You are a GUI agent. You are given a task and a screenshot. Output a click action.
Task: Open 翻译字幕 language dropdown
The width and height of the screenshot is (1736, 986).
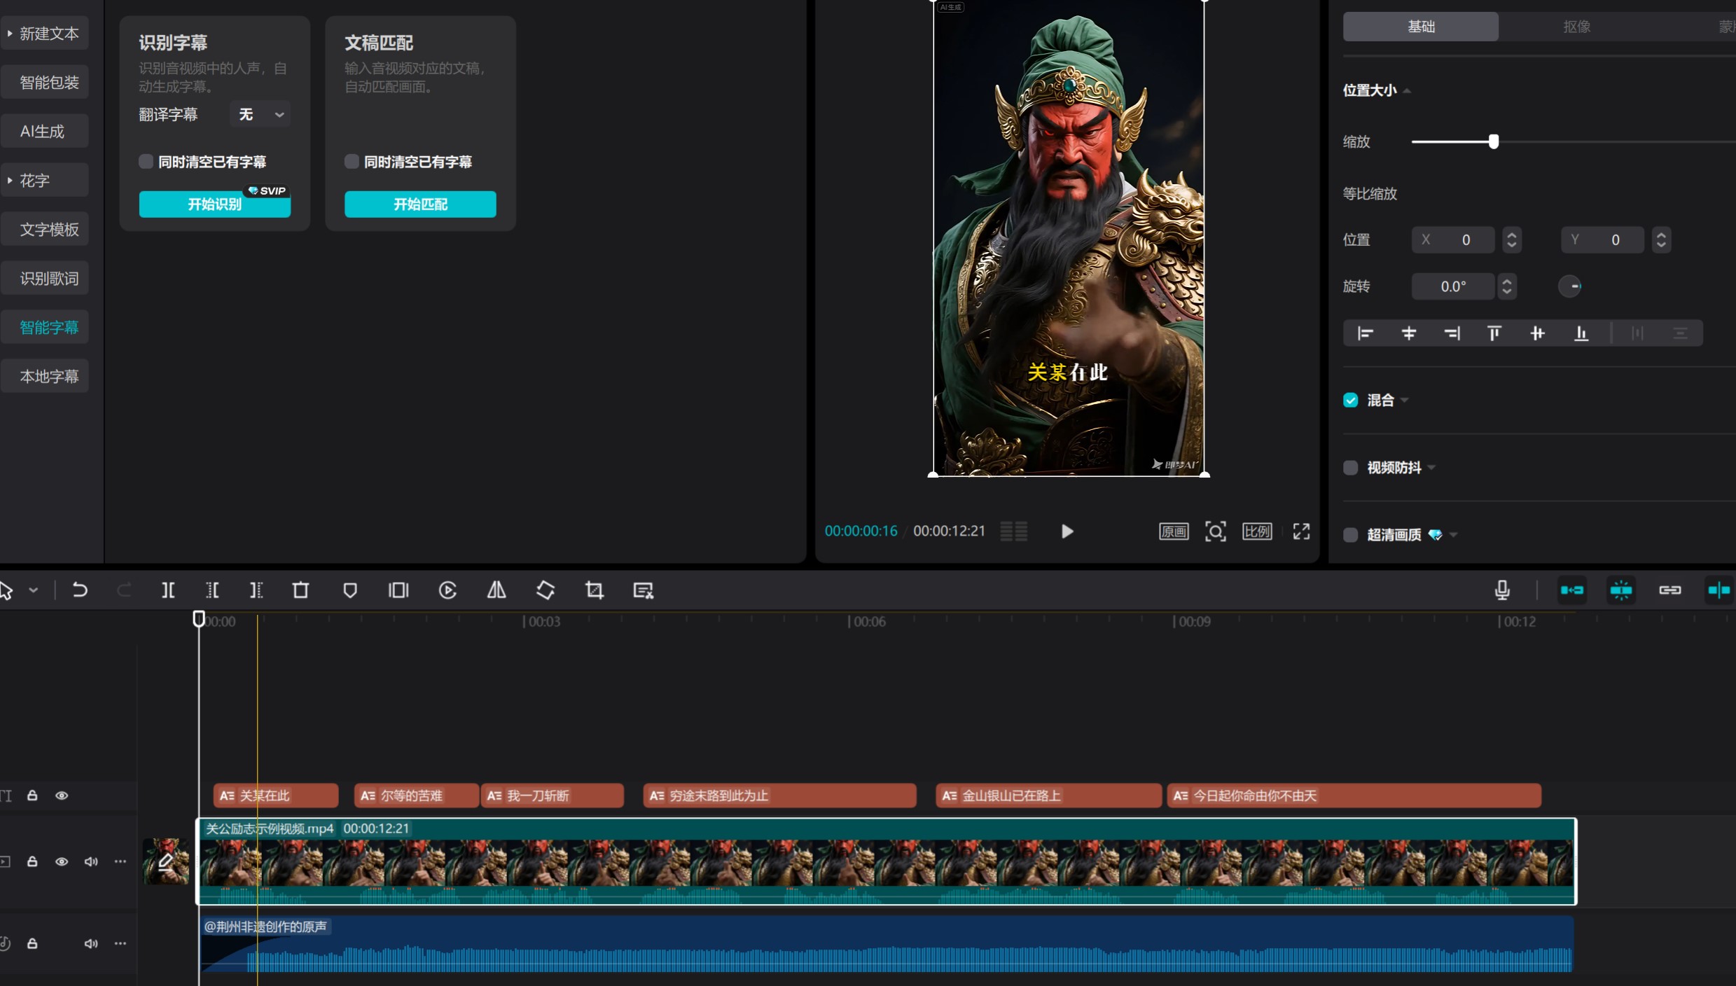coord(260,114)
